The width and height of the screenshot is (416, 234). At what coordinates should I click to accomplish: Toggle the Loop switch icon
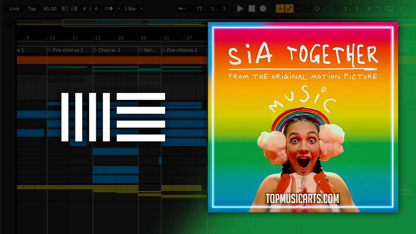(390, 9)
